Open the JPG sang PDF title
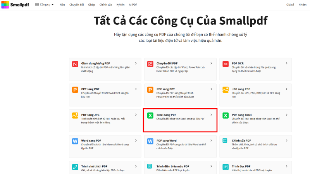Screen dimensions: 310x174 [x=241, y=89]
